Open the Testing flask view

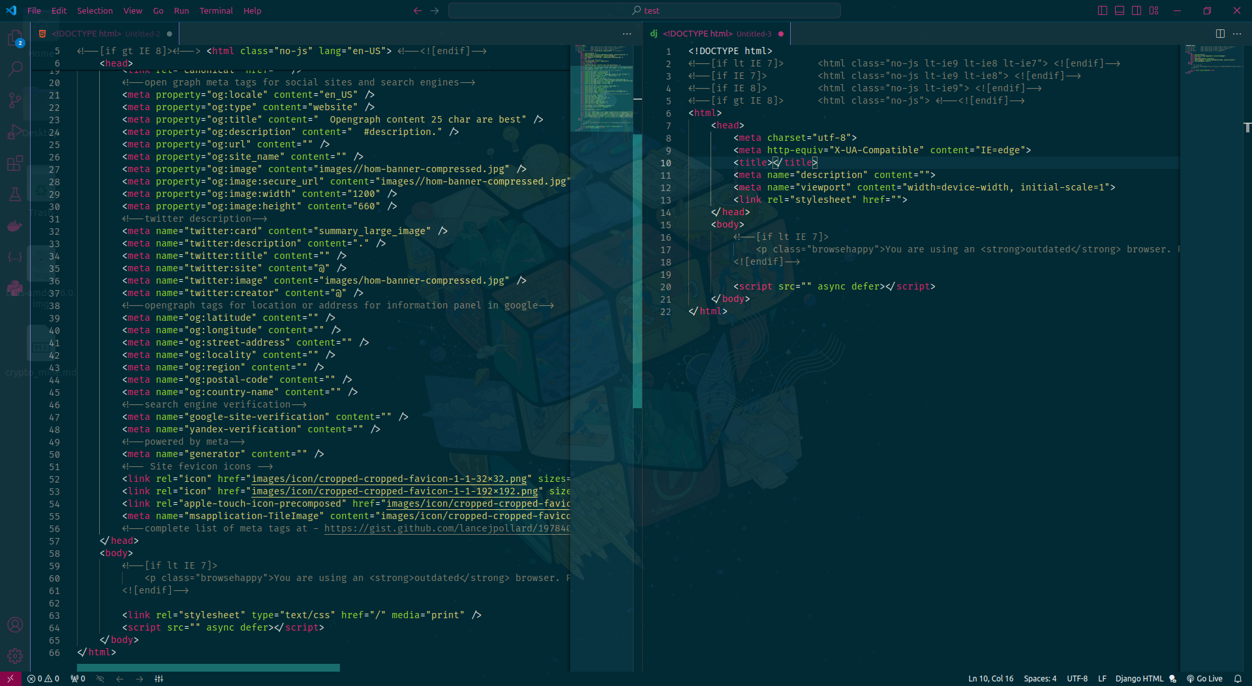click(15, 194)
